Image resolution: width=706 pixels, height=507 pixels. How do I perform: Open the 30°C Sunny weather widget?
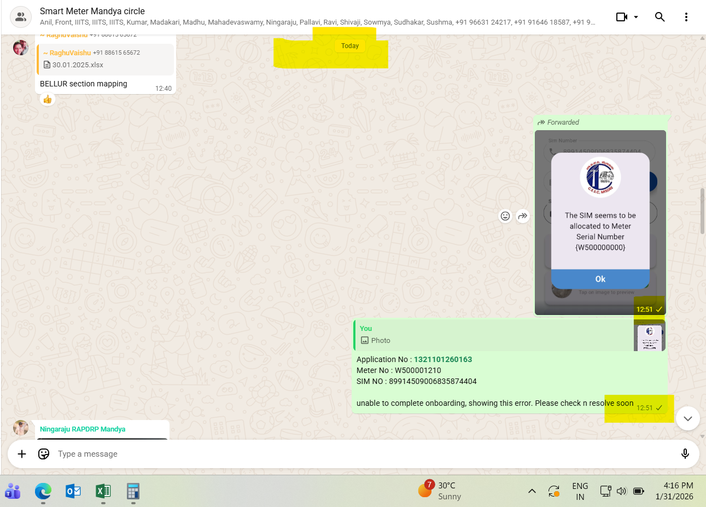click(440, 491)
